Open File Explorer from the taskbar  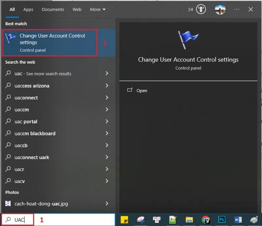point(189,219)
